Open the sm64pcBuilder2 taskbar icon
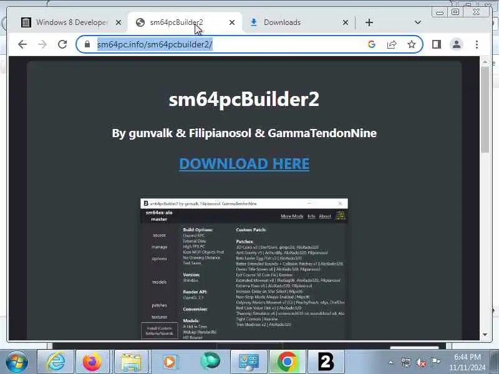This screenshot has width=499, height=374. coord(326,362)
